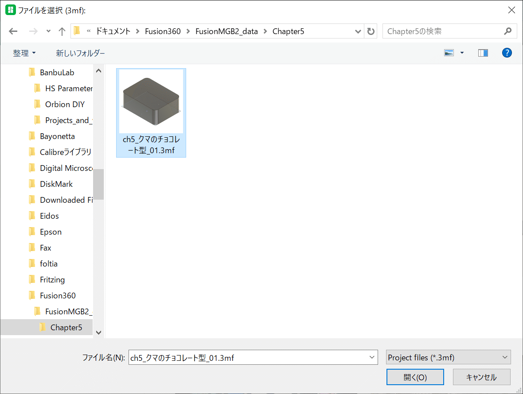This screenshot has height=394, width=523.
Task: Click the forward navigation arrow
Action: click(x=33, y=31)
